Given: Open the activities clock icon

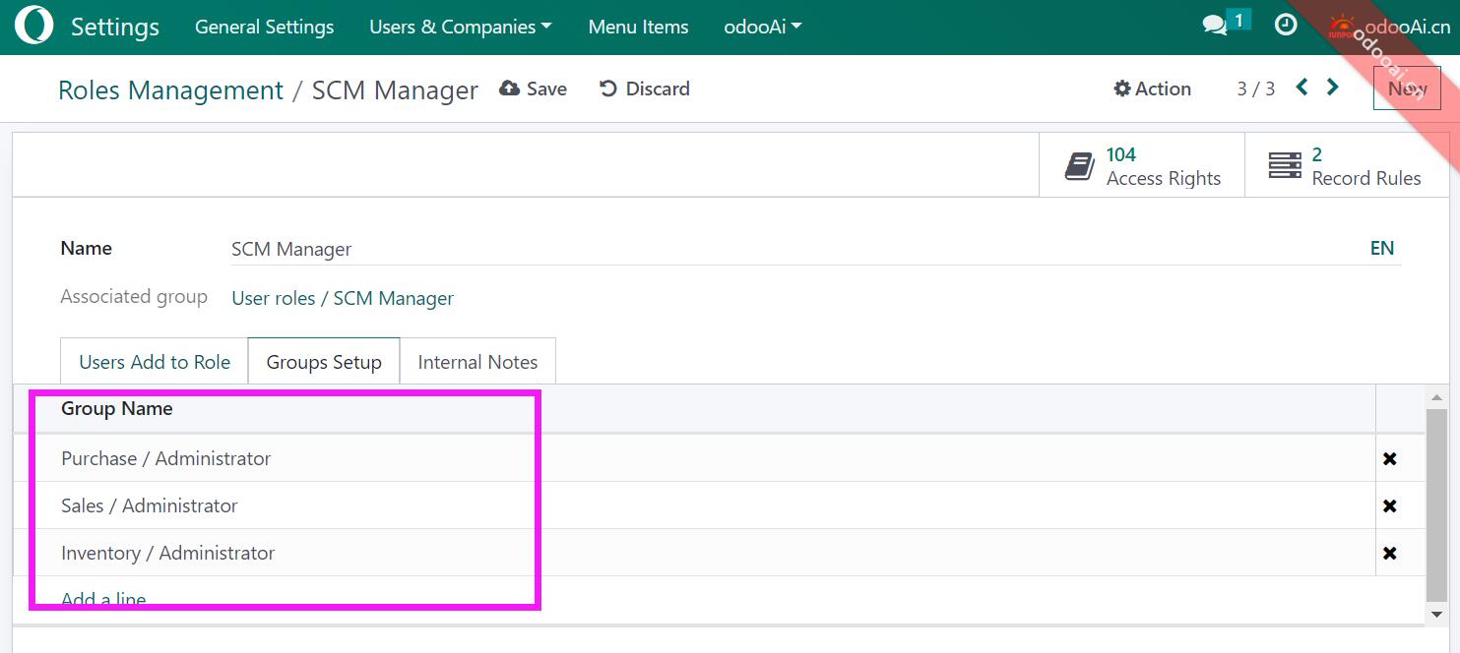Looking at the screenshot, I should tap(1286, 26).
